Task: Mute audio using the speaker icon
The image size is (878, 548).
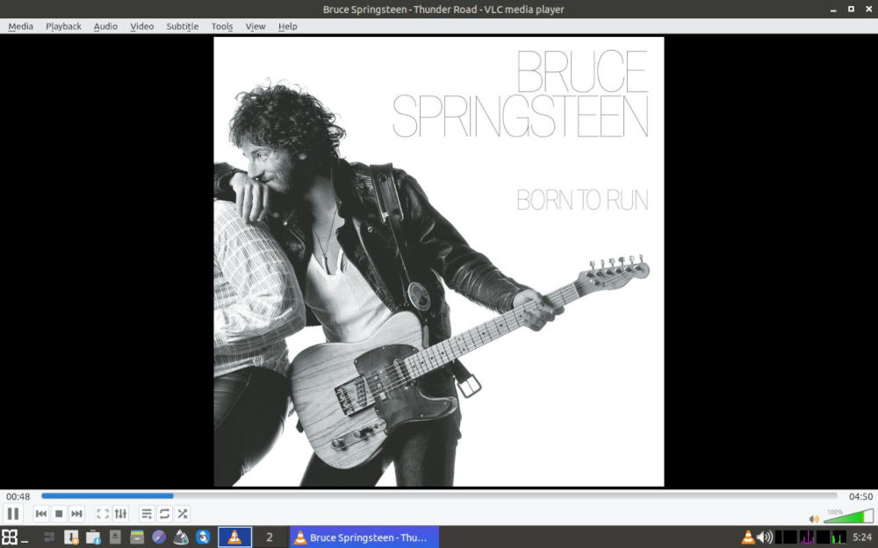Action: [814, 519]
